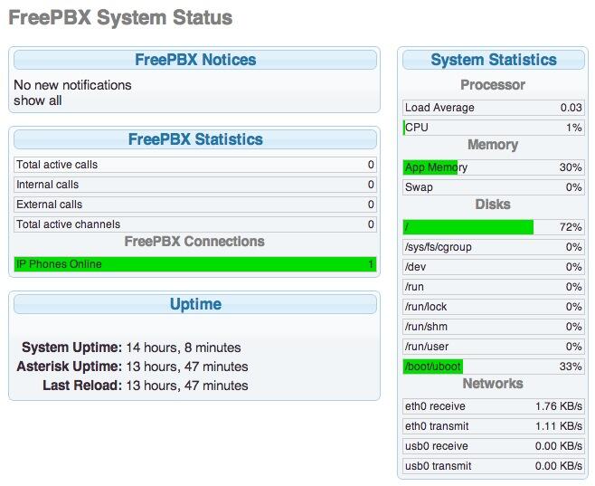595x486 pixels.
Task: Click the /run/lock disk row
Action: (x=494, y=307)
